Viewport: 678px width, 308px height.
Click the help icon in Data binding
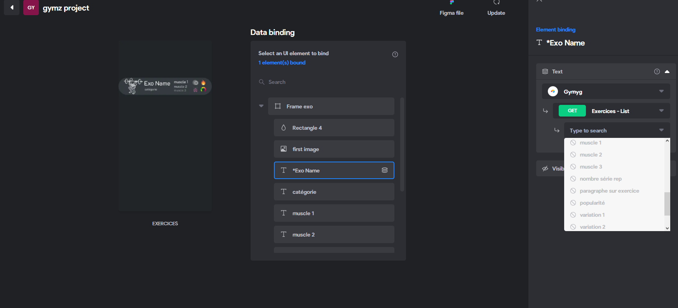click(x=395, y=54)
